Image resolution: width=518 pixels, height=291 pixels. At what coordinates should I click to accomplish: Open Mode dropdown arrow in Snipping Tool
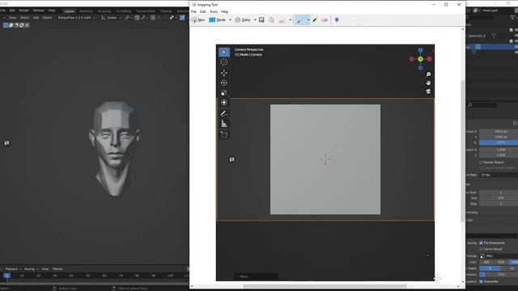click(230, 20)
